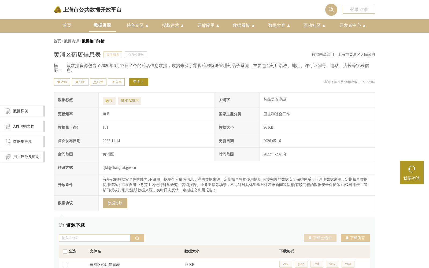Select 数据资源 nav tab
The width and height of the screenshot is (429, 268).
(102, 25)
